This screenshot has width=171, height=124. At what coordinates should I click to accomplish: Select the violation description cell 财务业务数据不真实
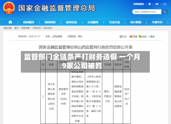click(77, 97)
